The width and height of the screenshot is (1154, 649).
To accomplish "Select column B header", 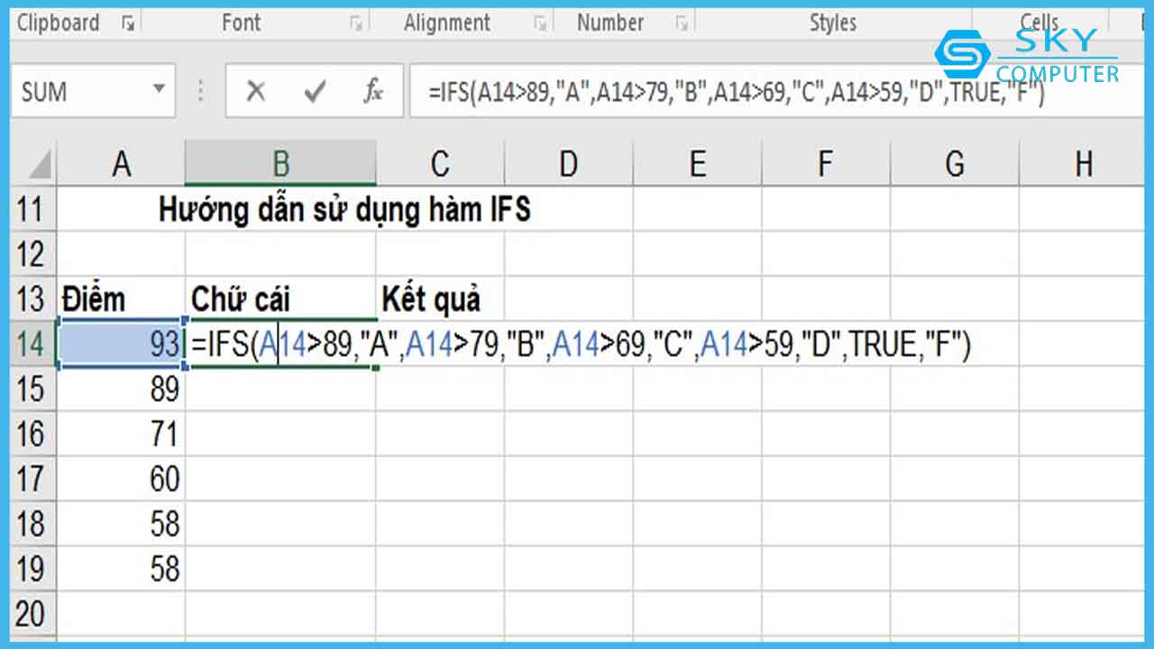I will (280, 164).
